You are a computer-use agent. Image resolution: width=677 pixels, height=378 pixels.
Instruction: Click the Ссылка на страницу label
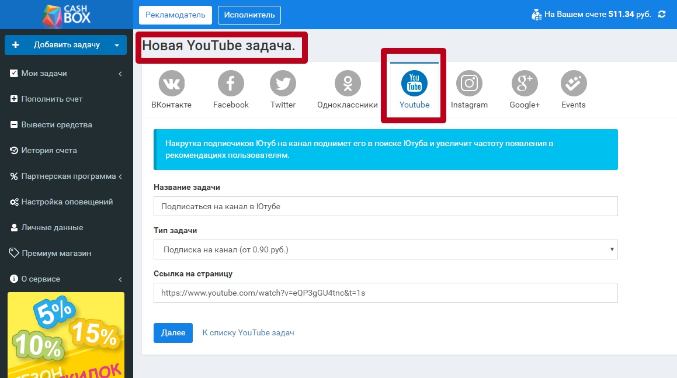point(193,274)
